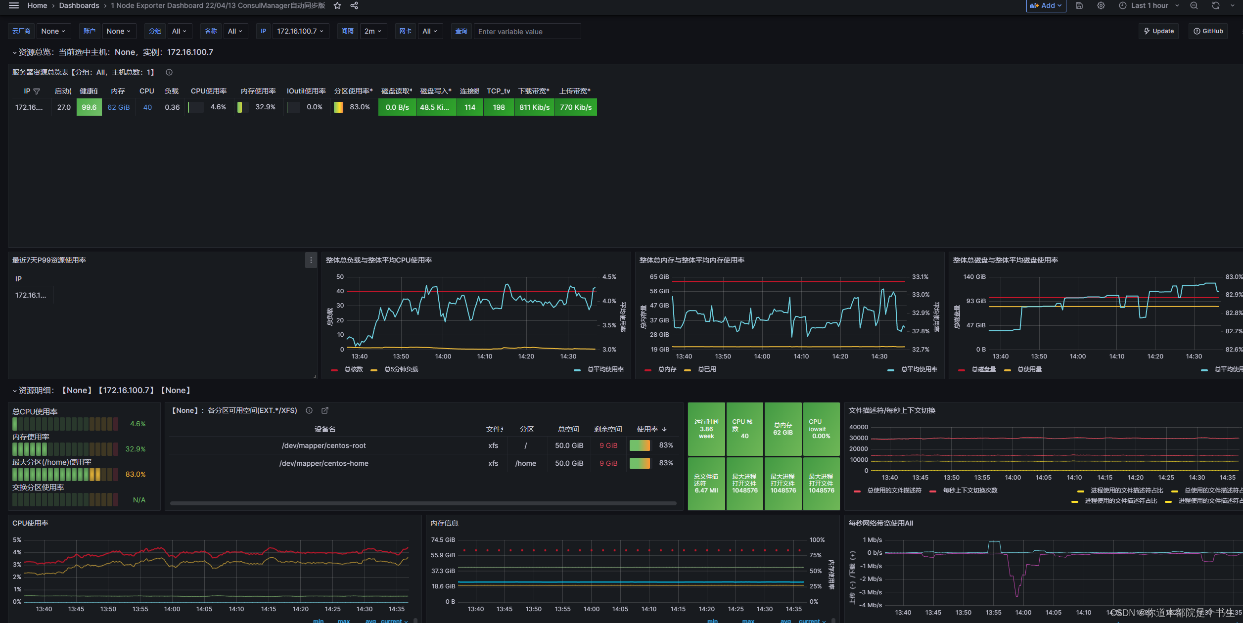
Task: Open the 2m interval dropdown
Action: click(372, 31)
